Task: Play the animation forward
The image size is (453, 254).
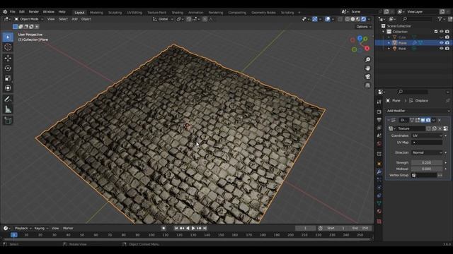Action: click(193, 228)
